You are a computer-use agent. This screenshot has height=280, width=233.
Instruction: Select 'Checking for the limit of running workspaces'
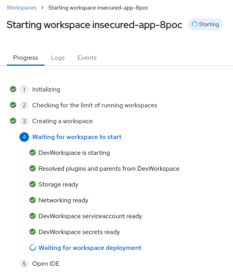(94, 105)
